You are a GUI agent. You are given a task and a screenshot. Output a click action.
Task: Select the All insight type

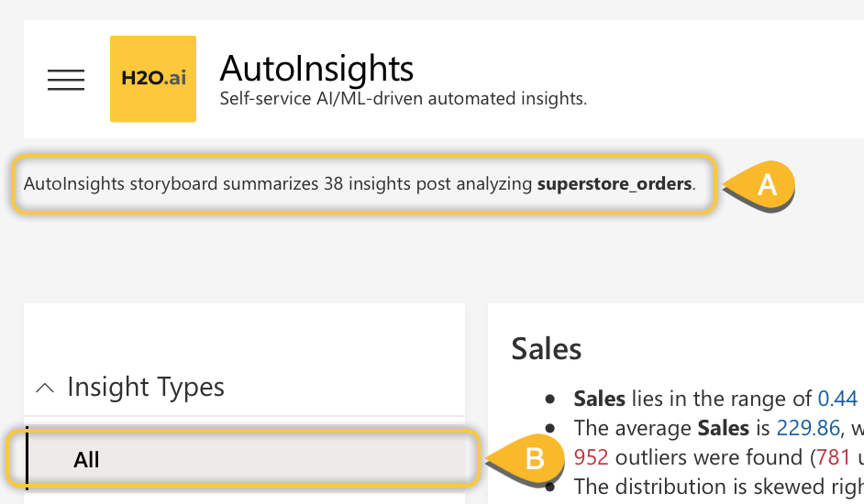[86, 459]
